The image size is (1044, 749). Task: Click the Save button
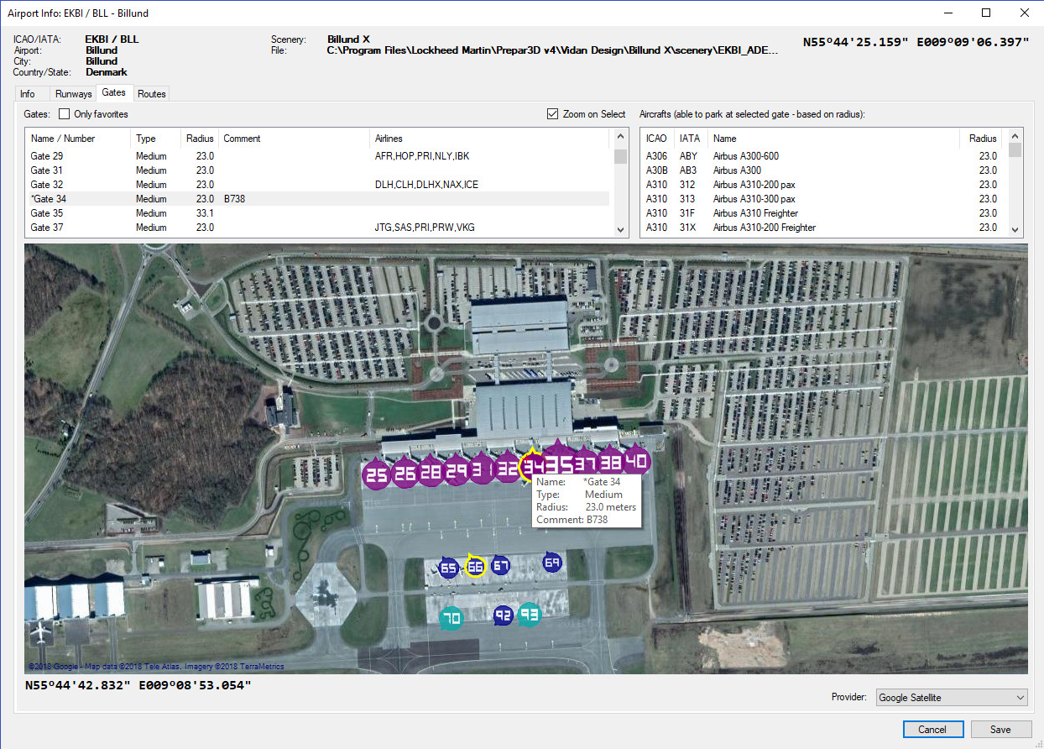1001,729
